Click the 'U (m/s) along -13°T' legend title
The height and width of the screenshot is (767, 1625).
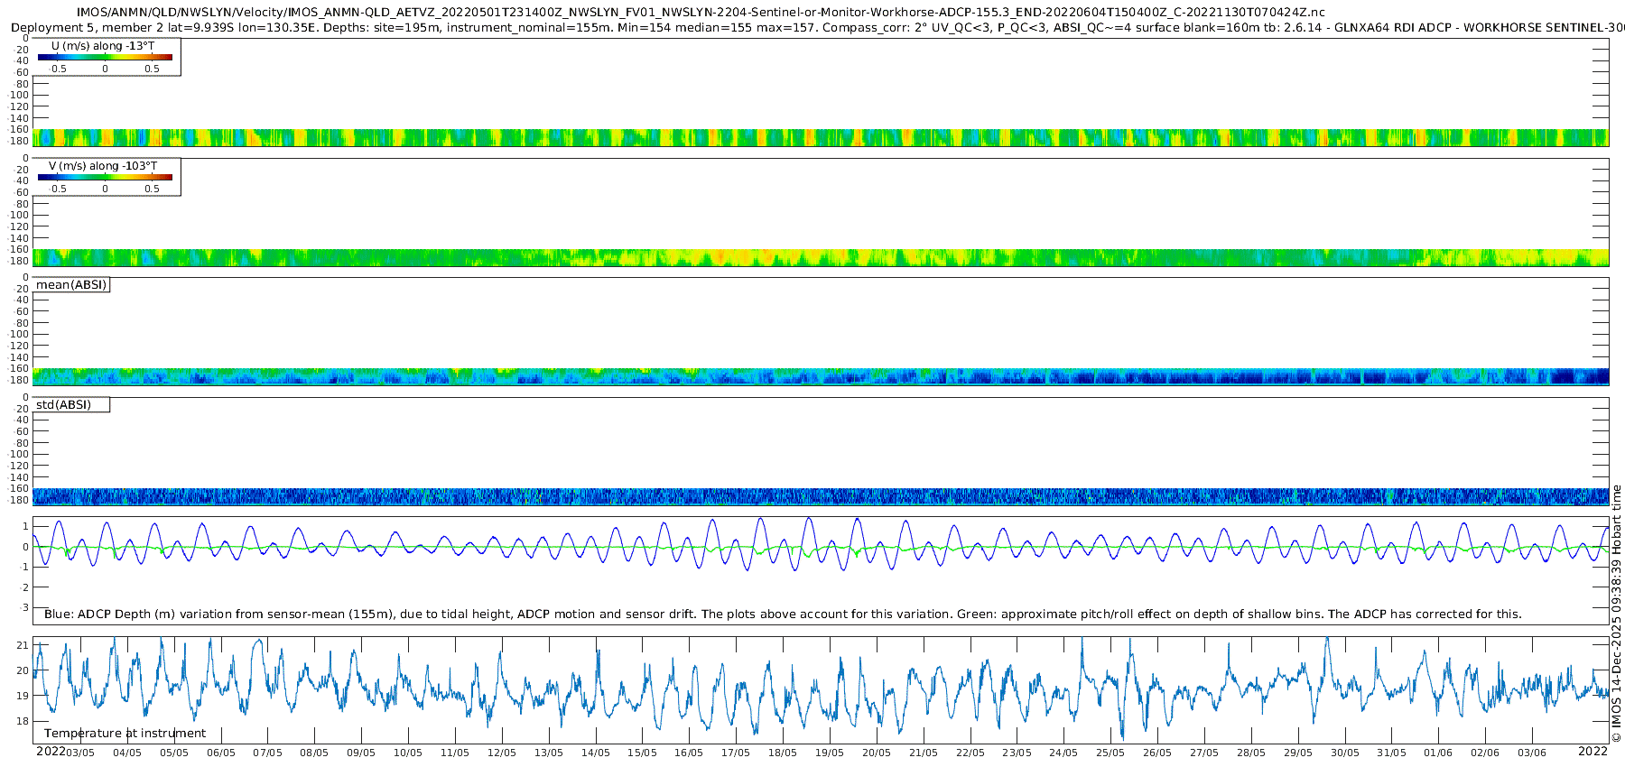pyautogui.click(x=103, y=46)
